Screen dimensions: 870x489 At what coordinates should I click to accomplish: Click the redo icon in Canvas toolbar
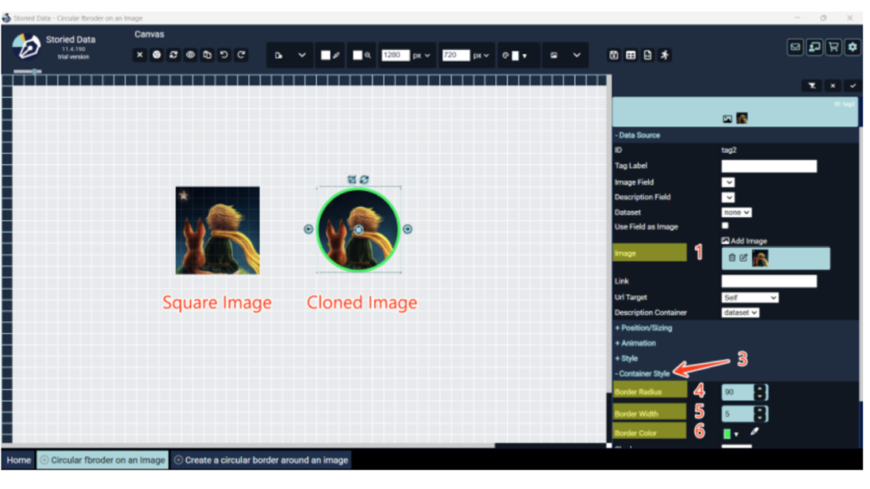241,55
